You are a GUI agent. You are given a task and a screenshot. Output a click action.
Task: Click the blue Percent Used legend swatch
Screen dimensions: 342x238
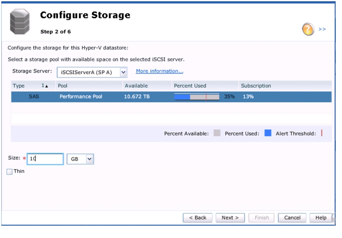point(268,133)
